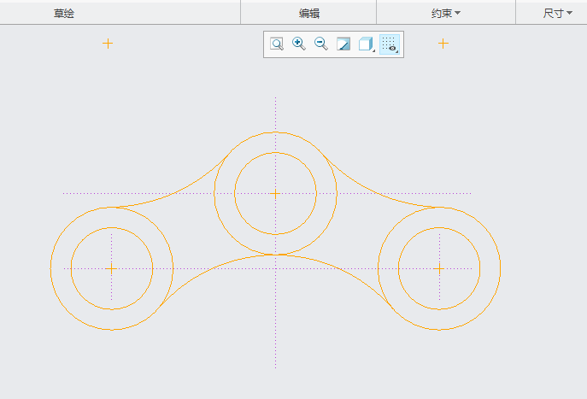Open the display style cube dropdown

366,44
